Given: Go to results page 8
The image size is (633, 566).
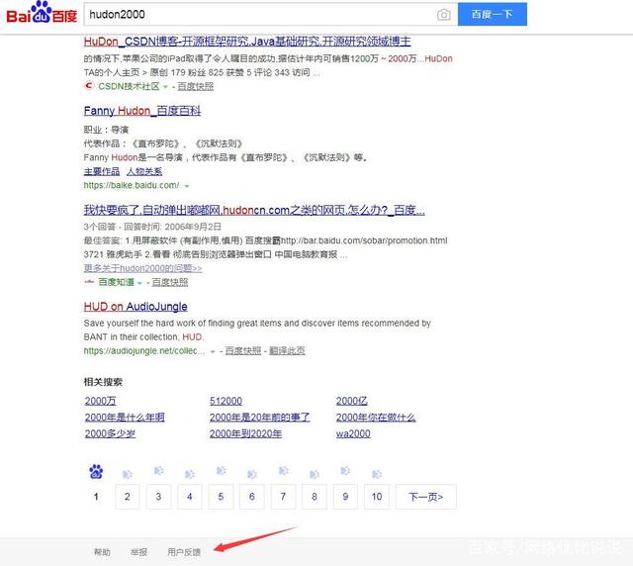Looking at the screenshot, I should (x=315, y=497).
